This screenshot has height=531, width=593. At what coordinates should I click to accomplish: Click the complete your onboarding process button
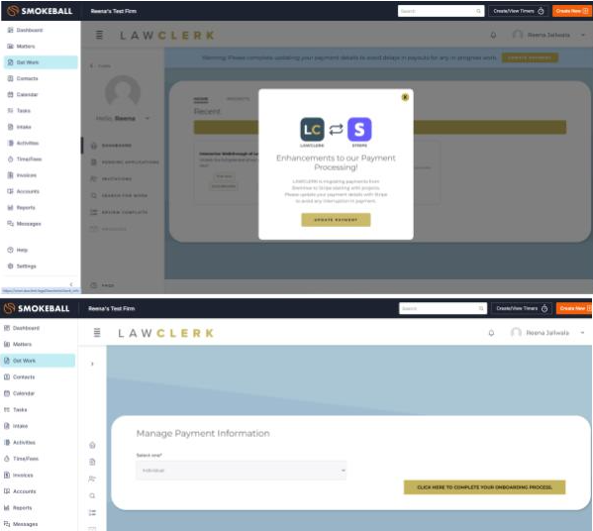pos(484,487)
